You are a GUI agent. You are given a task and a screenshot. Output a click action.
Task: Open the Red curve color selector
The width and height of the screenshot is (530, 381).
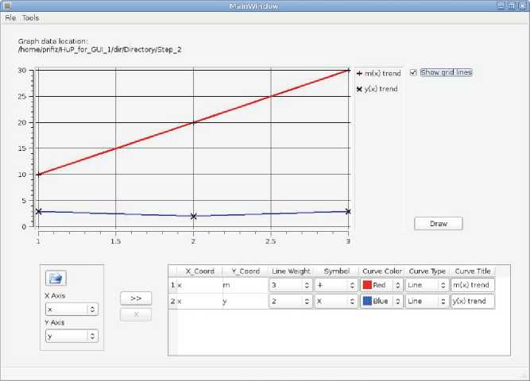point(381,284)
